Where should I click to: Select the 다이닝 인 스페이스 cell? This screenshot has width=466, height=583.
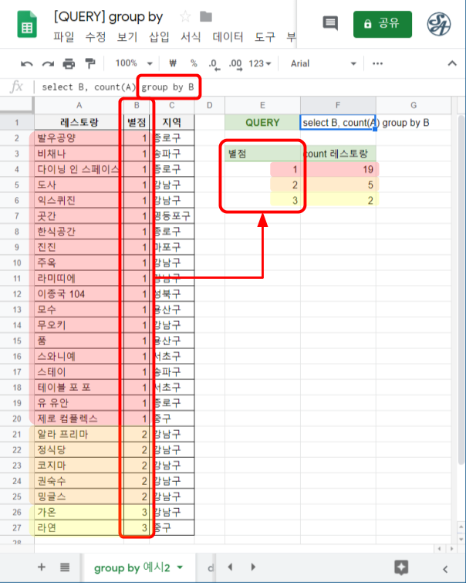coord(79,169)
